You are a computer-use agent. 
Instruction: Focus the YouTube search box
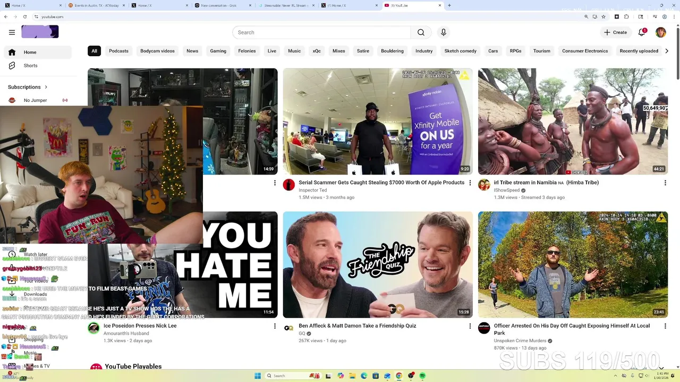point(321,32)
